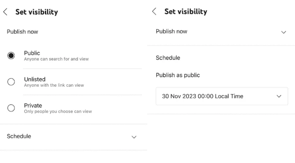Click 'Anyone with the link can view' description

coord(54,85)
